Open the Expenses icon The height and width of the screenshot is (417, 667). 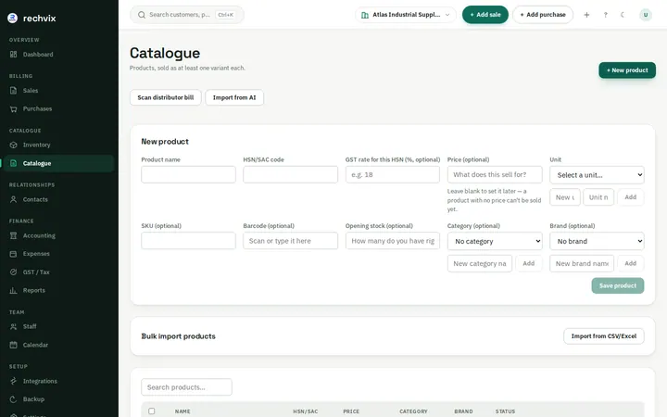click(14, 254)
